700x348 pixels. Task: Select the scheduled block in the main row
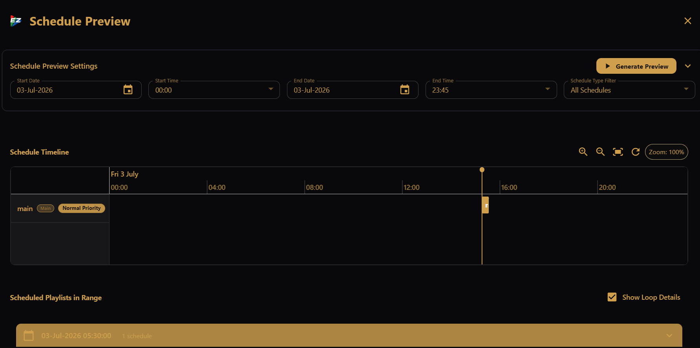click(x=486, y=205)
